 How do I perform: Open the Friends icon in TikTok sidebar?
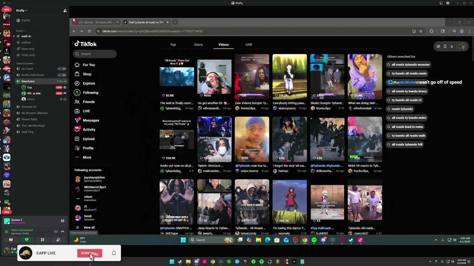click(x=77, y=102)
